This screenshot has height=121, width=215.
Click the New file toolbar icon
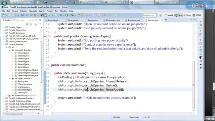pyautogui.click(x=4, y=15)
